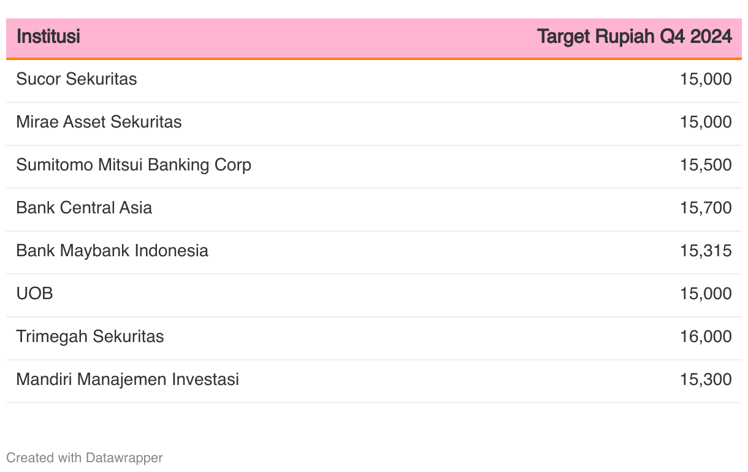Click the Institusi column header
The height and width of the screenshot is (472, 748).
click(x=48, y=37)
